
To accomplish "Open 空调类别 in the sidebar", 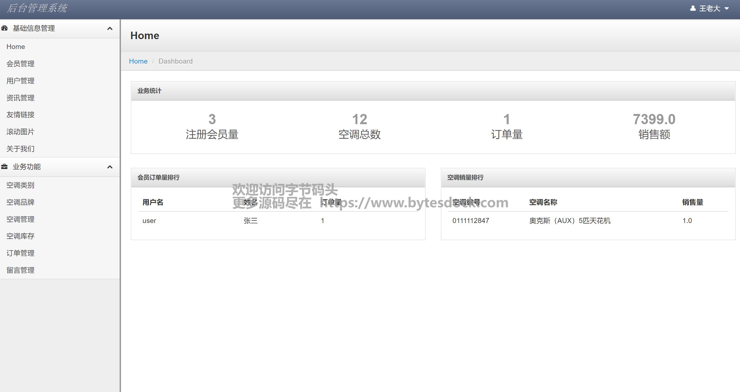I will (20, 185).
